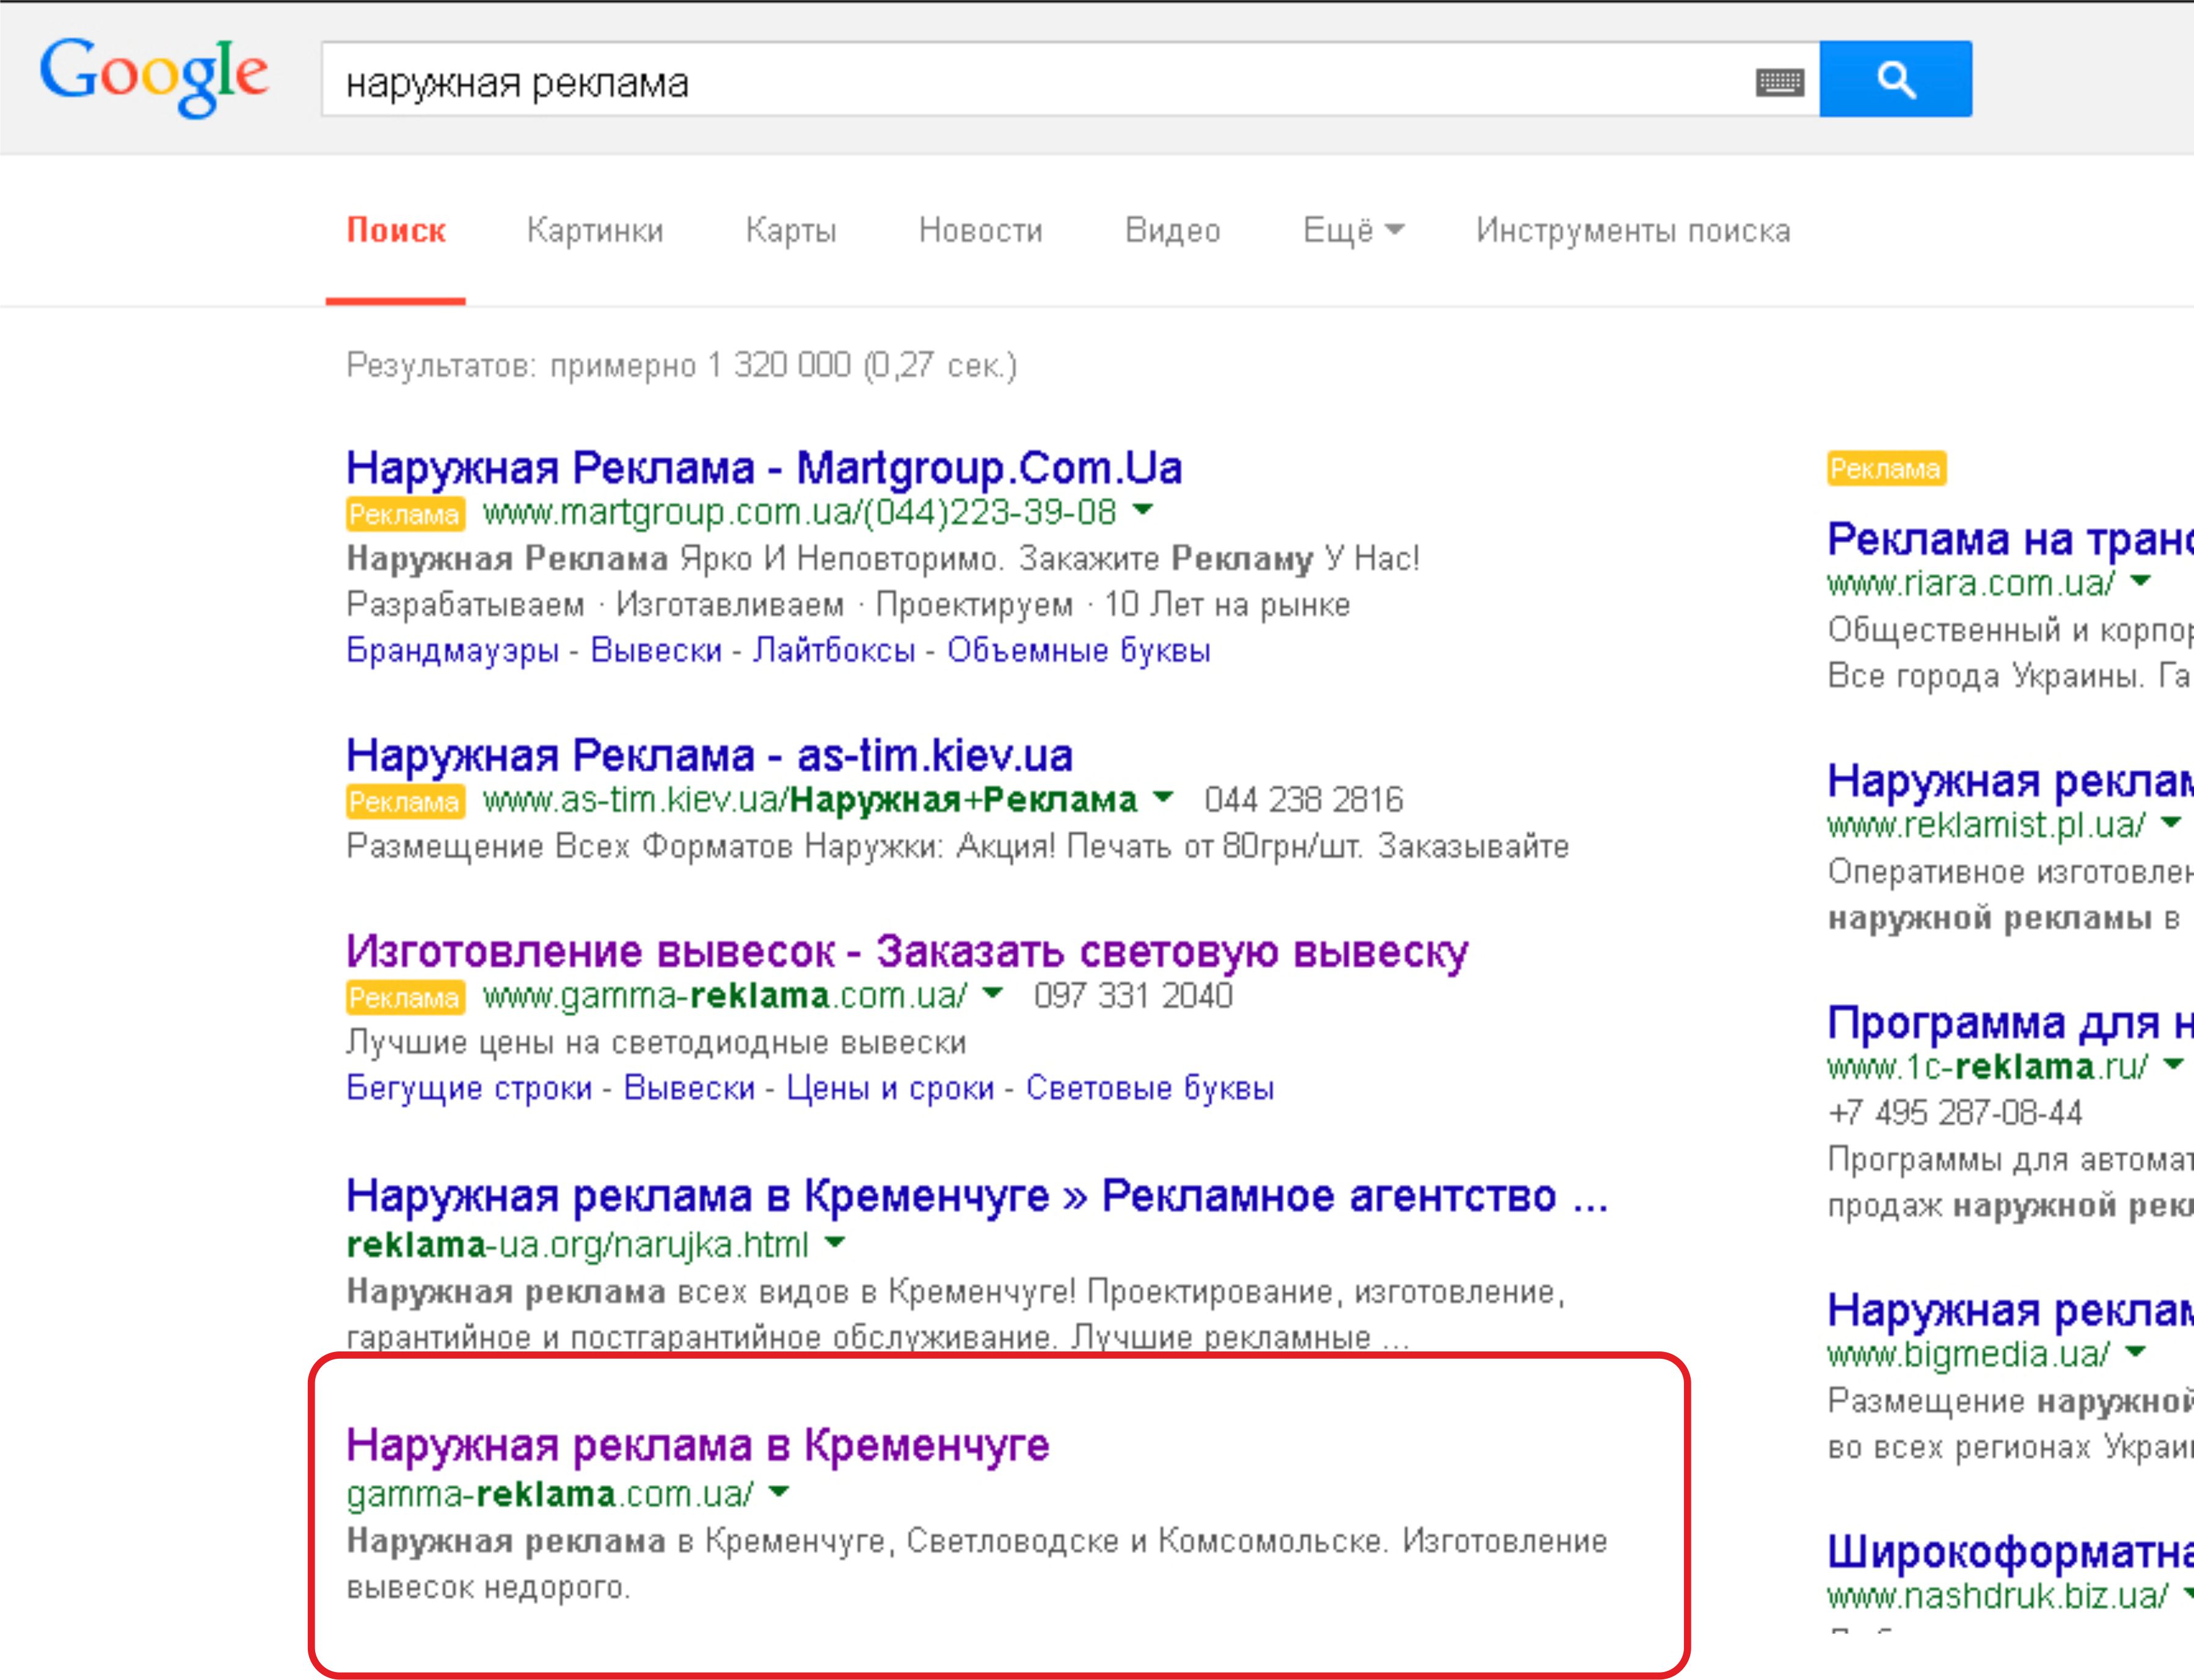This screenshot has height=1680, width=2194.
Task: Expand dropdown arrow next to reklama-ua.org/narujka.html
Action: click(835, 1243)
